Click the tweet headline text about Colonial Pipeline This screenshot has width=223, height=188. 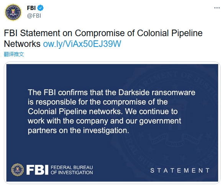(x=103, y=38)
